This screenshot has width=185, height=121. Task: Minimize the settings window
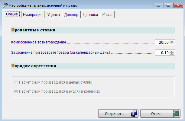pos(158,5)
